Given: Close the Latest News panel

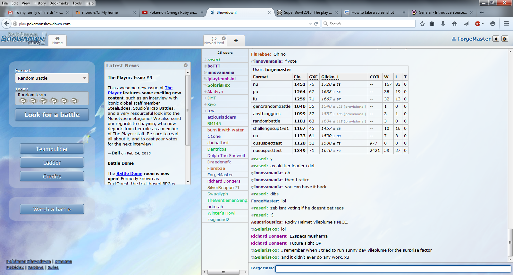Looking at the screenshot, I should [x=186, y=65].
